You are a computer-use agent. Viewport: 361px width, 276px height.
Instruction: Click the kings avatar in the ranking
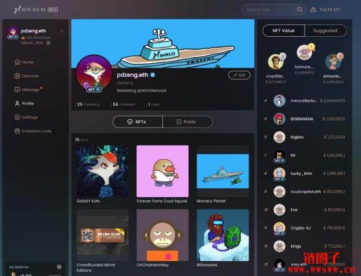pyautogui.click(x=279, y=246)
